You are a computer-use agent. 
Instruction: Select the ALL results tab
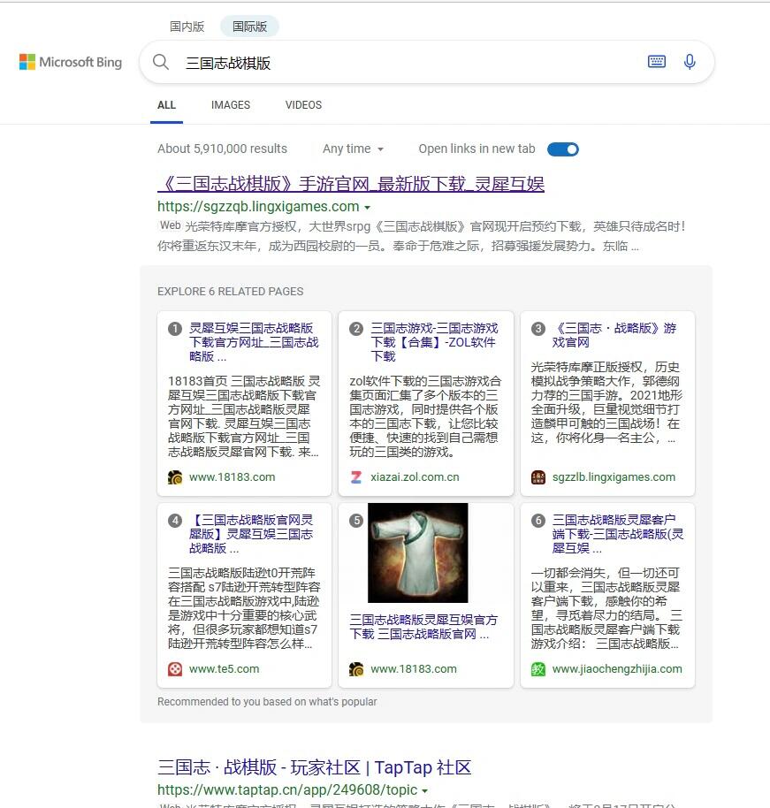point(166,105)
